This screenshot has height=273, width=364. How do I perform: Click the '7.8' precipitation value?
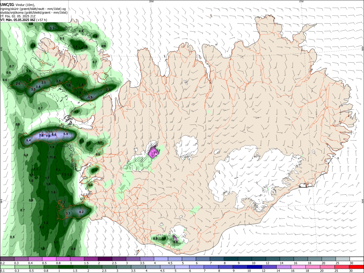(41, 136)
